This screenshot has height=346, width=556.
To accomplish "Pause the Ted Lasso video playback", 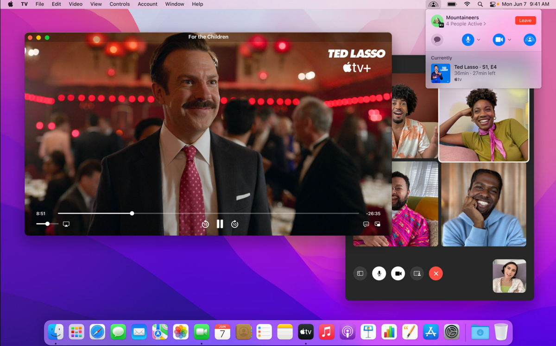I will (220, 224).
